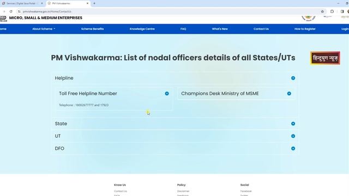This screenshot has height=196, width=349.
Task: Open the Knowledge Centre menu item
Action: (x=142, y=29)
